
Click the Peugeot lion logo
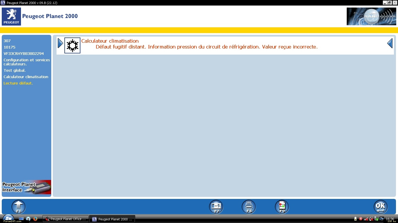pyautogui.click(x=11, y=17)
